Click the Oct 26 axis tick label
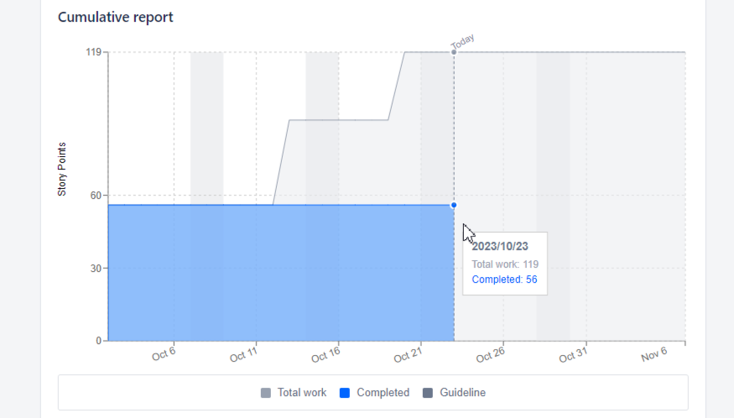The height and width of the screenshot is (418, 734). point(490,356)
